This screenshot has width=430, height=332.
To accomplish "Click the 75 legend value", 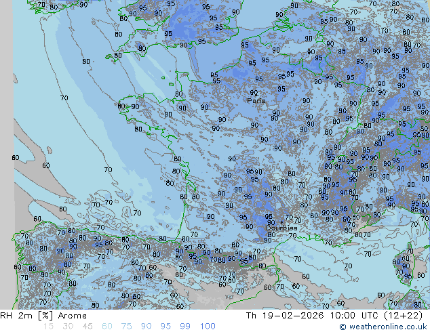I will [x=126, y=327].
